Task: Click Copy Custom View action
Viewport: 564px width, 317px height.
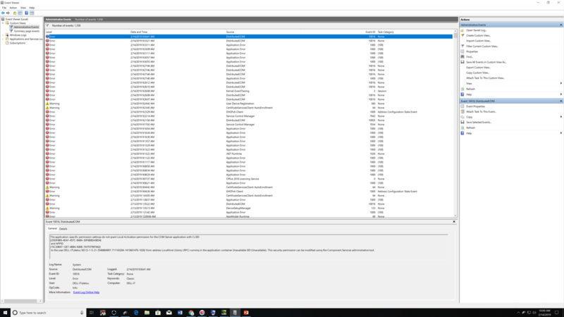Action: 478,73
